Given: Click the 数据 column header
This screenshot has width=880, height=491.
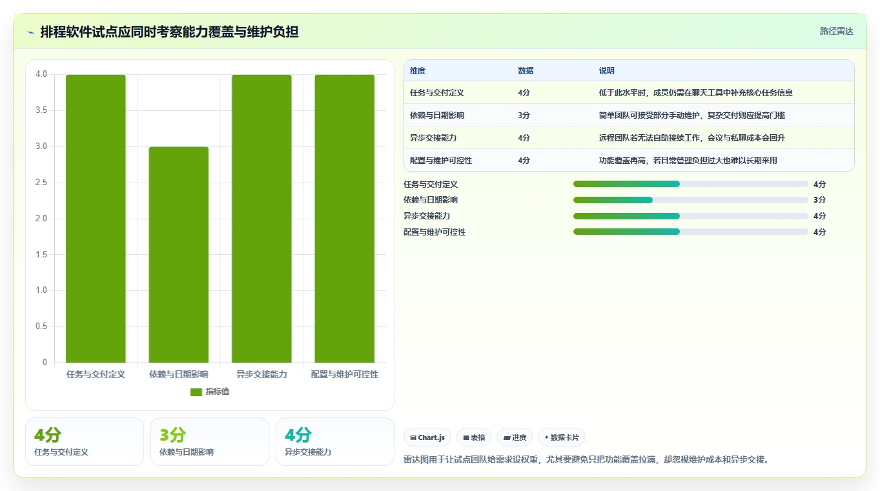Looking at the screenshot, I should tap(526, 71).
